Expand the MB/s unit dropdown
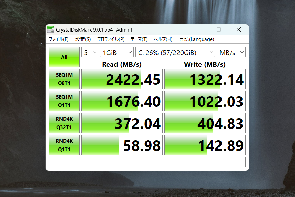The image size is (295, 197). pyautogui.click(x=231, y=52)
